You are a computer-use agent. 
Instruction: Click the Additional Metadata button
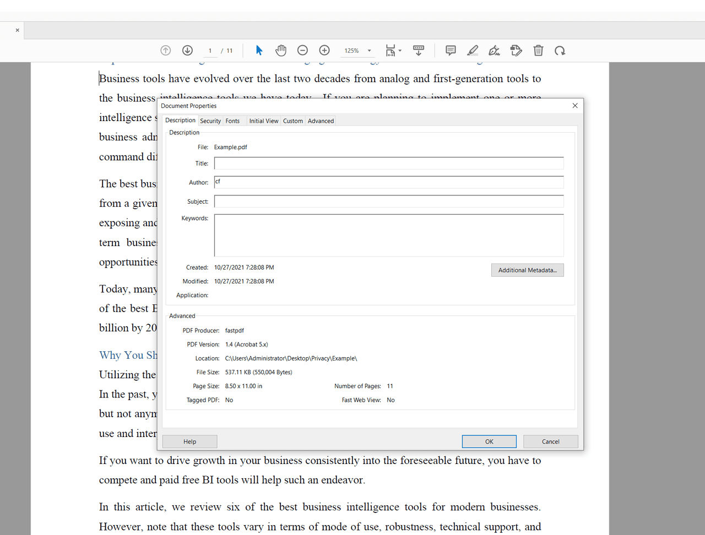[x=527, y=270]
